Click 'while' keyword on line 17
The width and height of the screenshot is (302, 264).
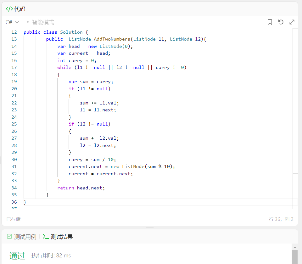pos(64,67)
